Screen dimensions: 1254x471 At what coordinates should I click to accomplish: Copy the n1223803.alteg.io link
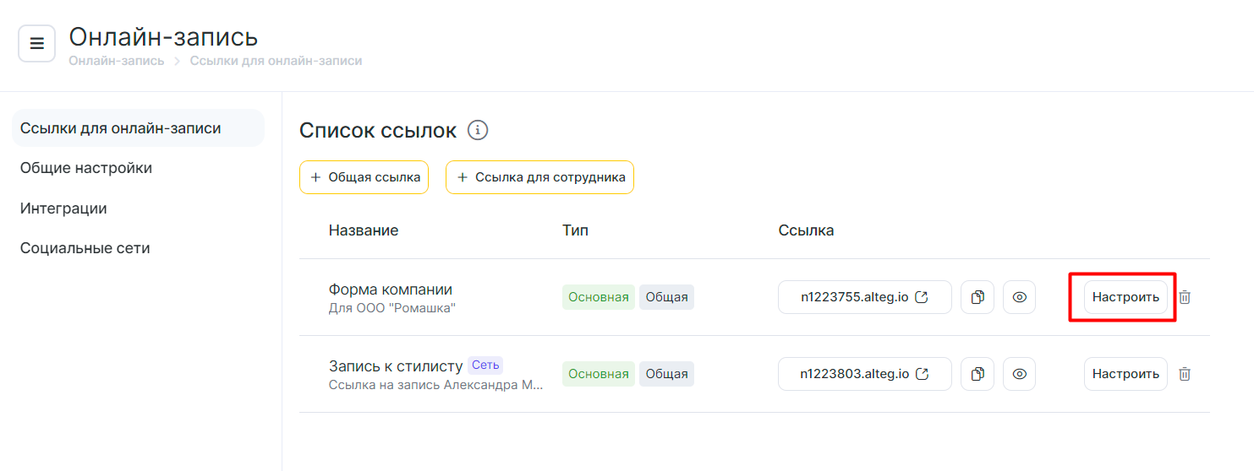point(977,374)
